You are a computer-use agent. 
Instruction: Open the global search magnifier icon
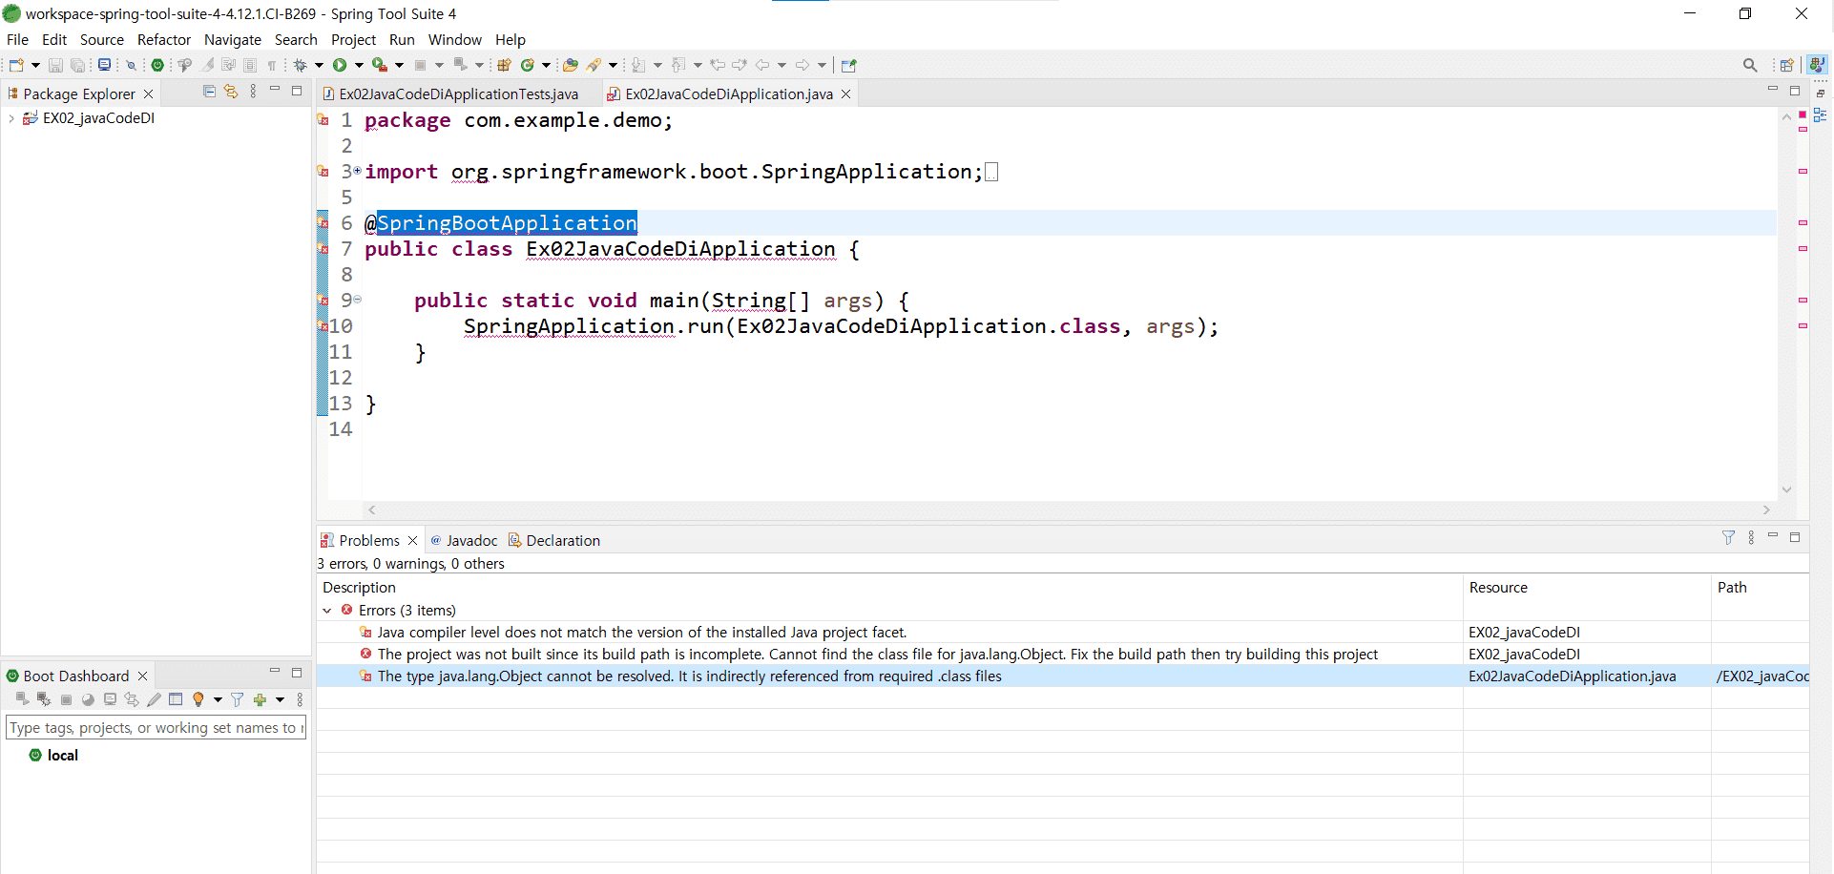click(1750, 65)
